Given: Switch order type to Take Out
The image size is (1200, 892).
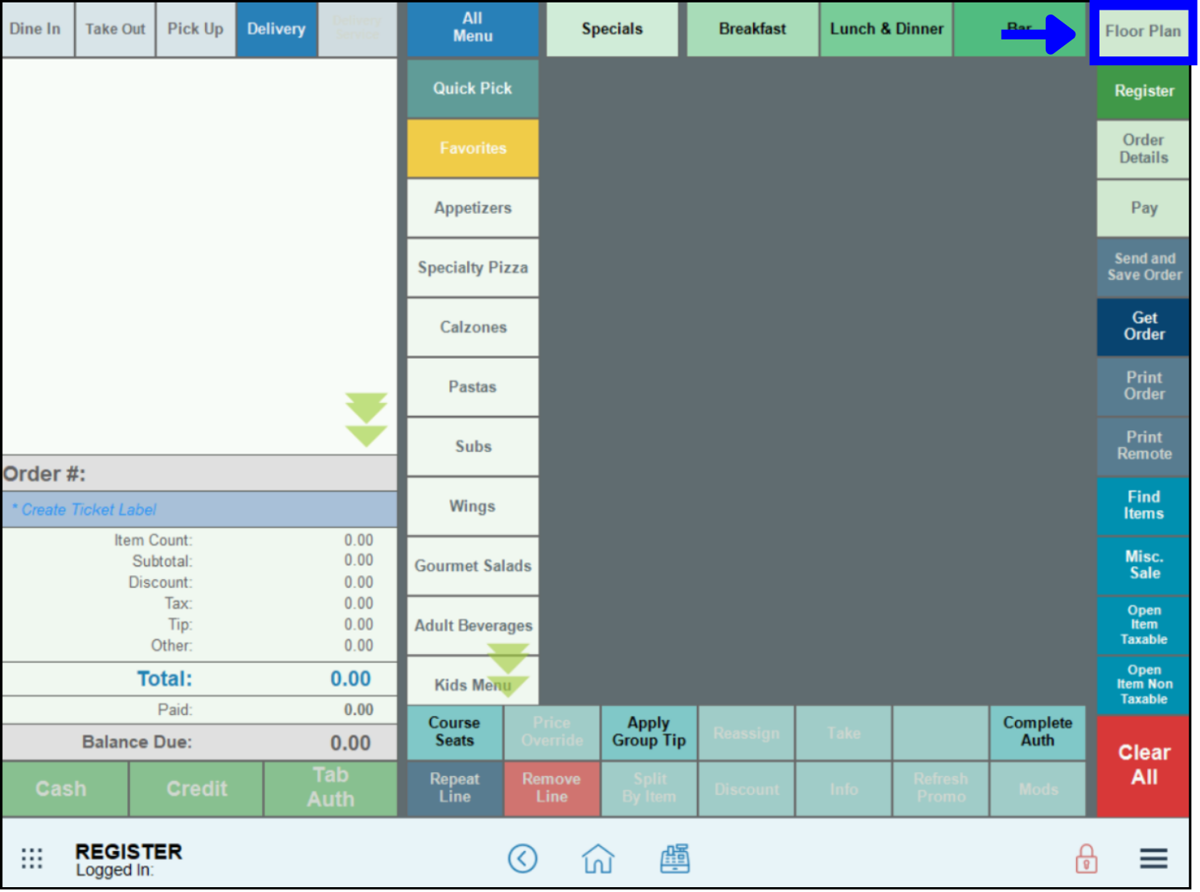Looking at the screenshot, I should [x=115, y=29].
